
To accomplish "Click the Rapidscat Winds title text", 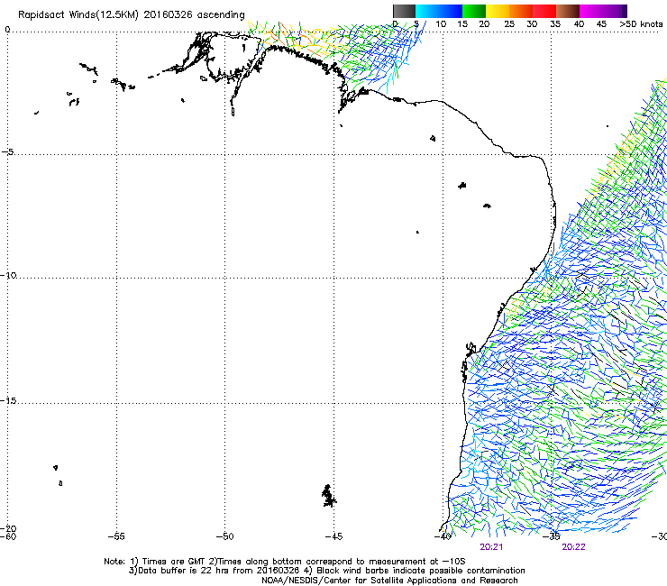I will pos(131,14).
